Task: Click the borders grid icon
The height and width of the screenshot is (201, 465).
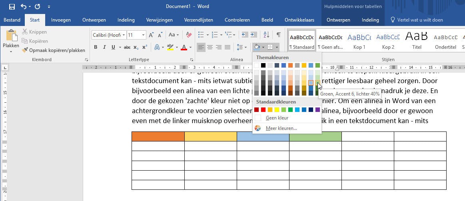Action: click(270, 47)
